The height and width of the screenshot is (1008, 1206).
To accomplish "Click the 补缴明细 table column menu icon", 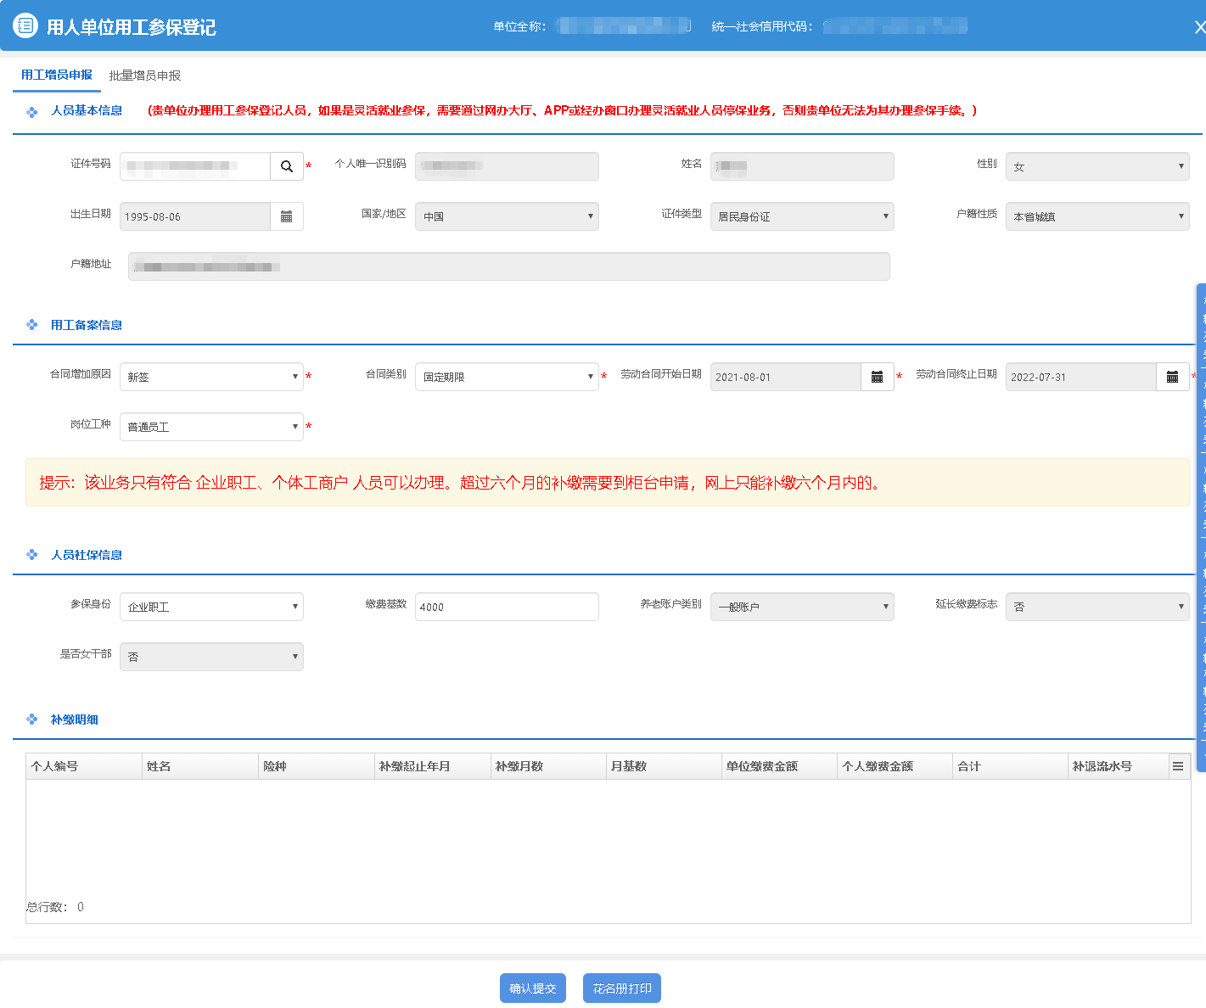I will click(x=1178, y=766).
